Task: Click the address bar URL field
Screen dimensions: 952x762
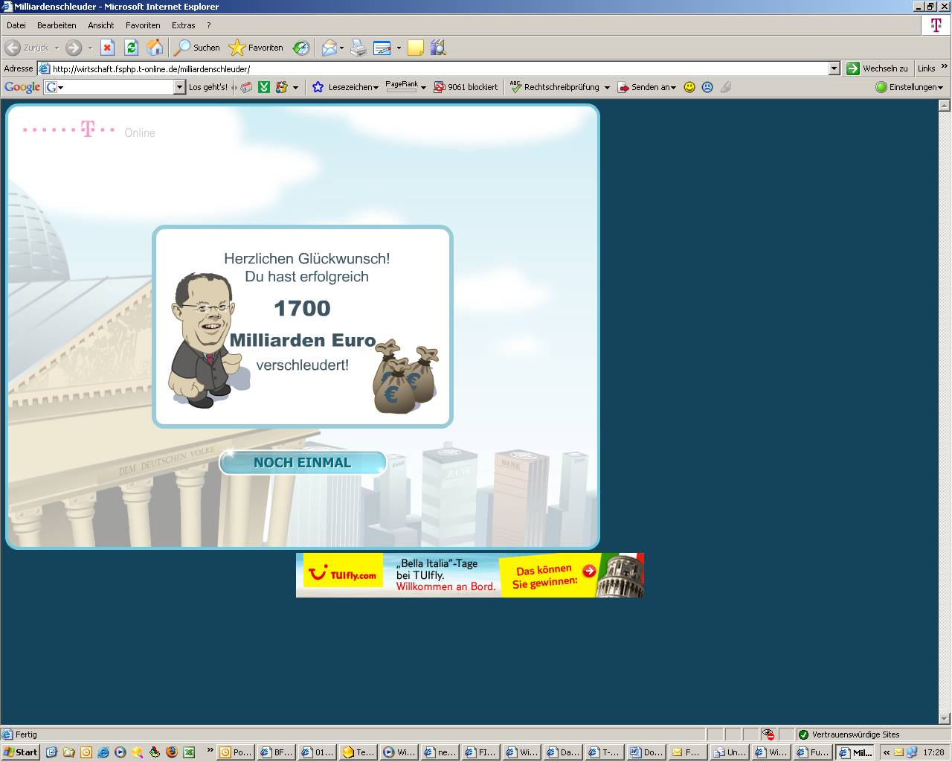Action: point(439,68)
